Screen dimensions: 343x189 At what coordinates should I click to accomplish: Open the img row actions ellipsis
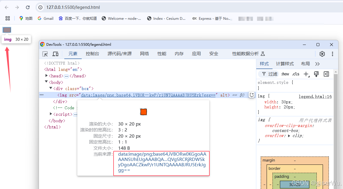click(42, 95)
